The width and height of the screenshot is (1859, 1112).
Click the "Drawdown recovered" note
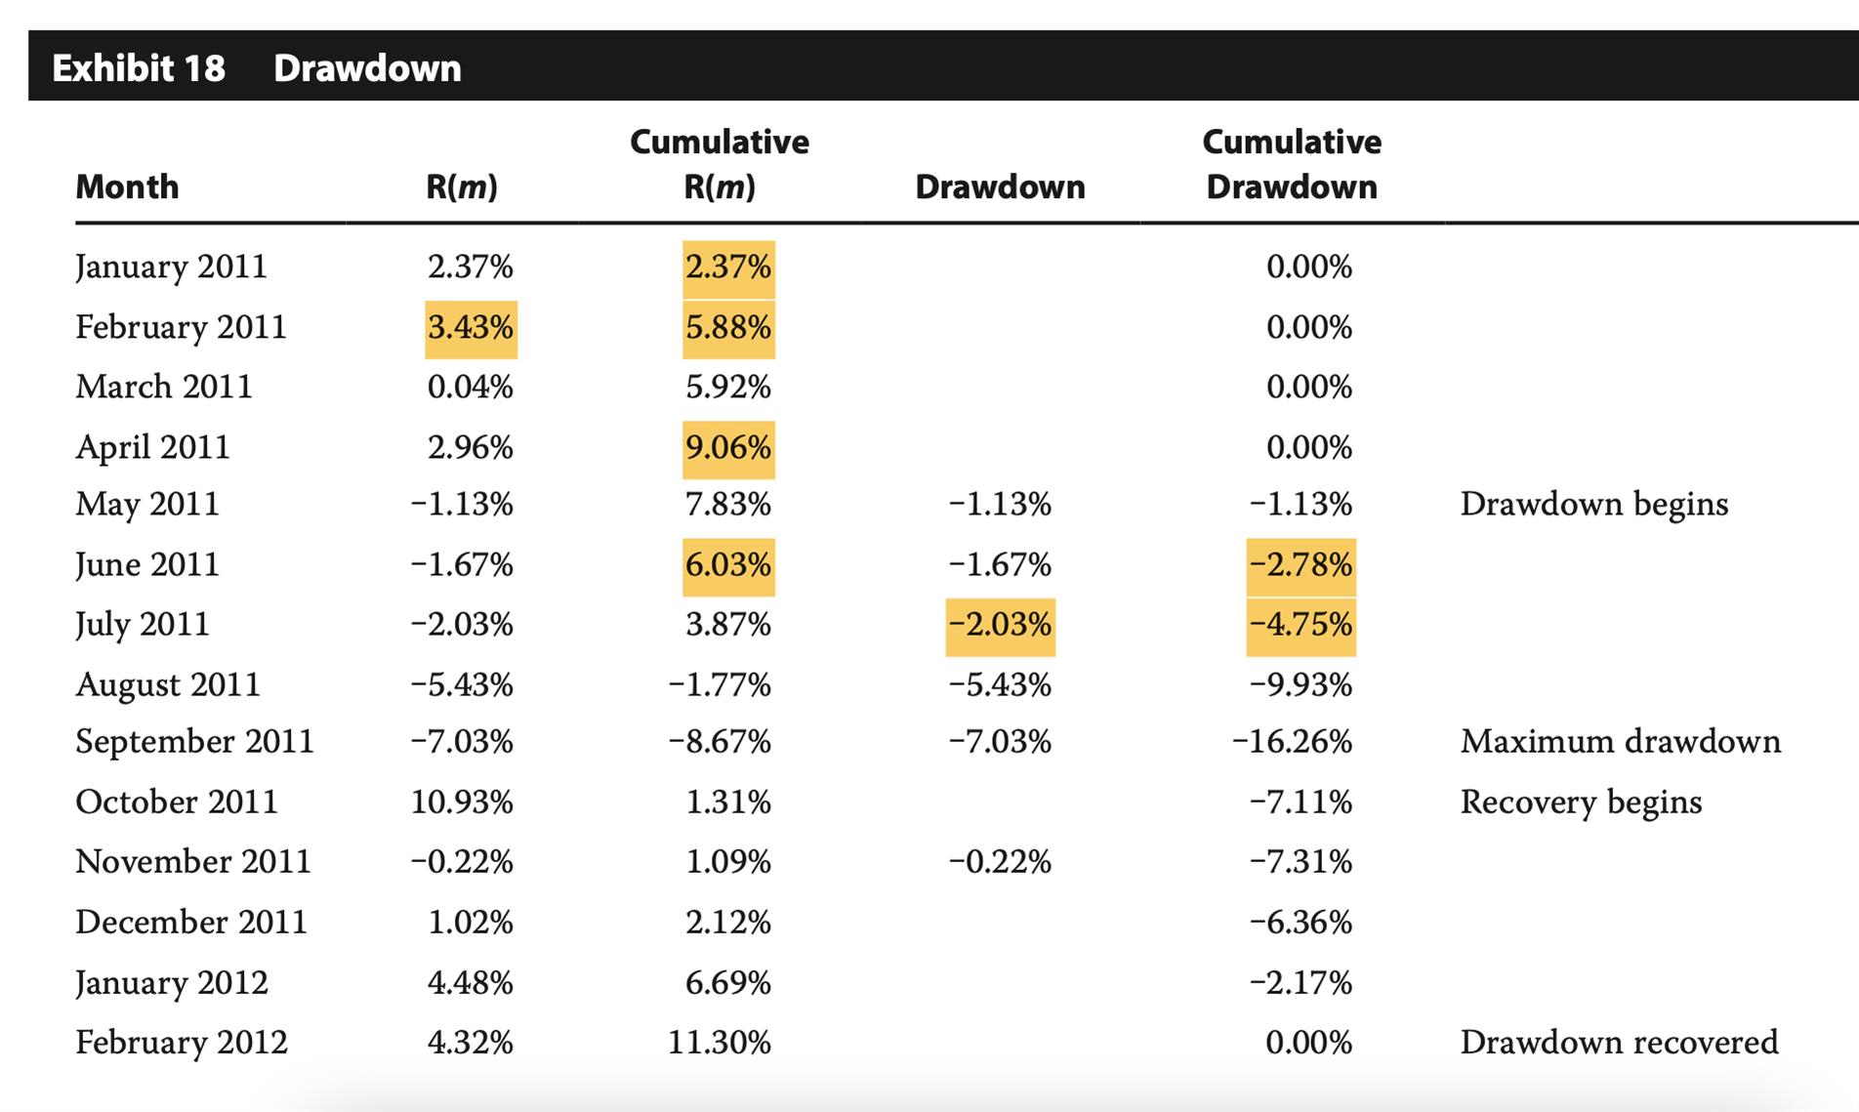[1619, 1043]
